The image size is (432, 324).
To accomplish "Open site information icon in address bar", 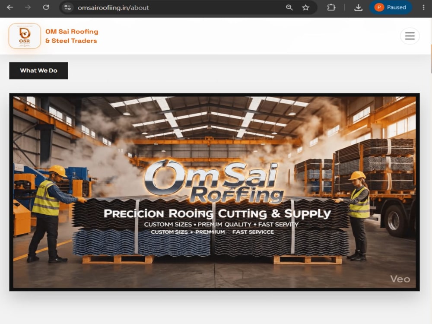I will pos(67,7).
